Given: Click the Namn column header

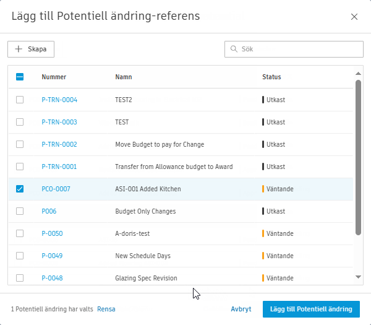Looking at the screenshot, I should click(x=124, y=77).
